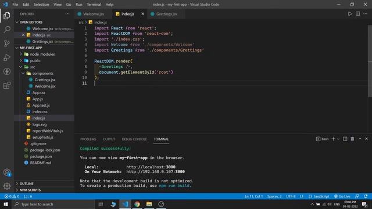Click Go Live in the status bar
This screenshot has width=372, height=209.
342,196
